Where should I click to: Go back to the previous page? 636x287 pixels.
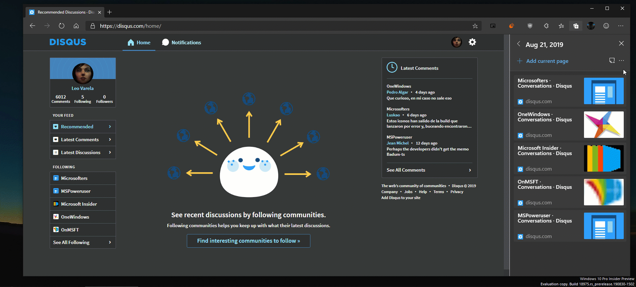[32, 26]
